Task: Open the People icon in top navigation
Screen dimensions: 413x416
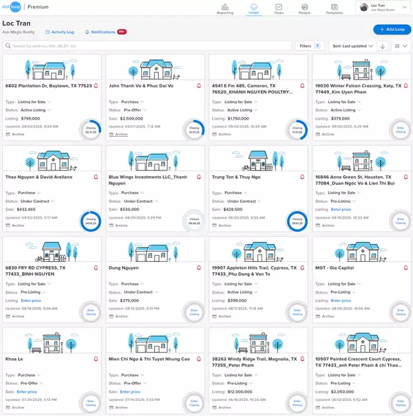Action: (304, 7)
